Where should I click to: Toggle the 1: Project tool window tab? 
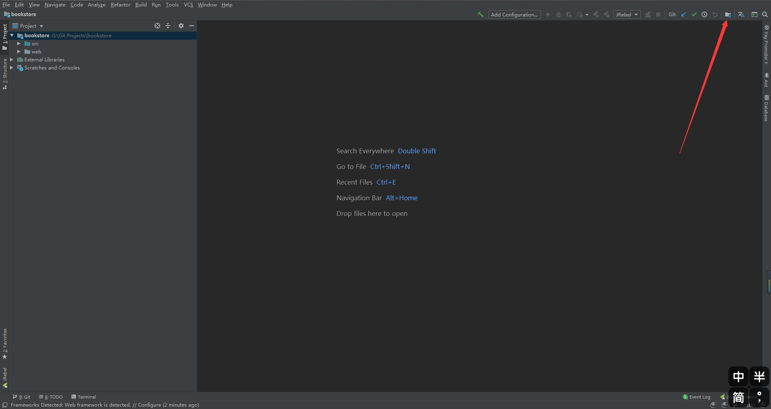point(4,37)
